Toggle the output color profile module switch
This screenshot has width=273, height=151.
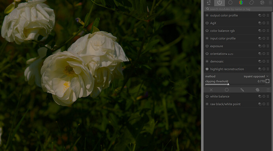point(207,15)
